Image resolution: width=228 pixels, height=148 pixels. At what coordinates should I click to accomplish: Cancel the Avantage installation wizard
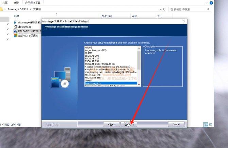(x=176, y=124)
